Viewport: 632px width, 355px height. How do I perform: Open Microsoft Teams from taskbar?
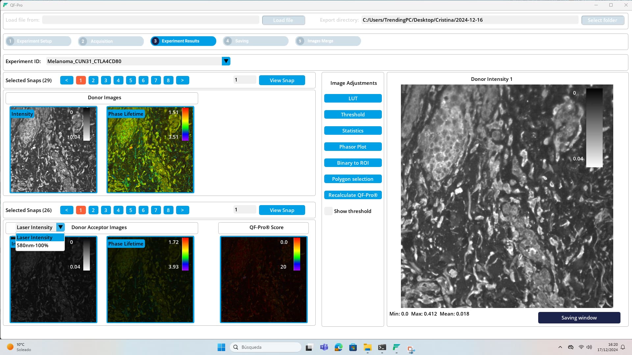click(324, 347)
